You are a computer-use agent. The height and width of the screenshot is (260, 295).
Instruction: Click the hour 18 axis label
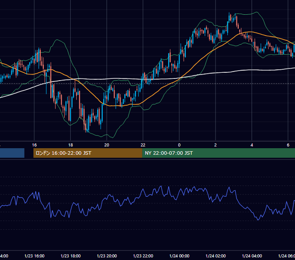pos(71,145)
